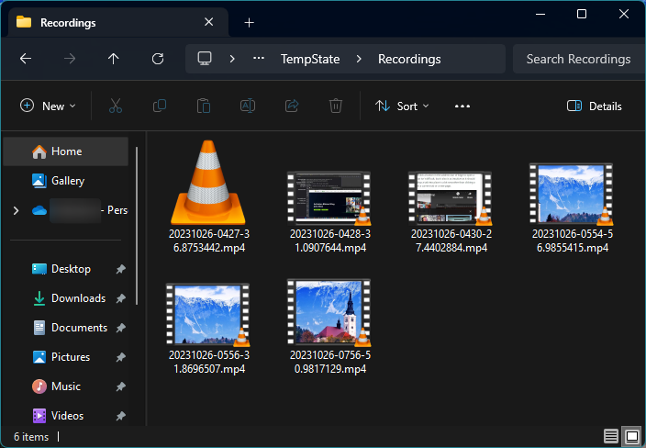
Task: Click the Rename toolbar icon
Action: tap(248, 106)
